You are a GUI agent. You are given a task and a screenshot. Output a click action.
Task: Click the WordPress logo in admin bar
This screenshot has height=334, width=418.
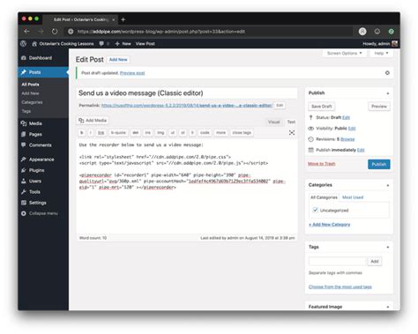pos(23,43)
